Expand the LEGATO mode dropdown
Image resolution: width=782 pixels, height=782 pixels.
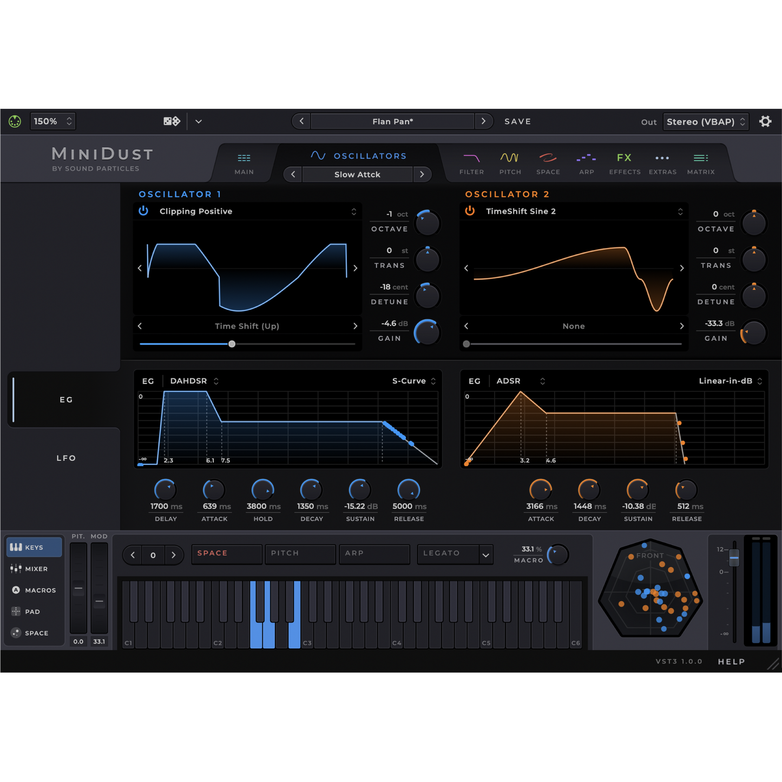[485, 555]
